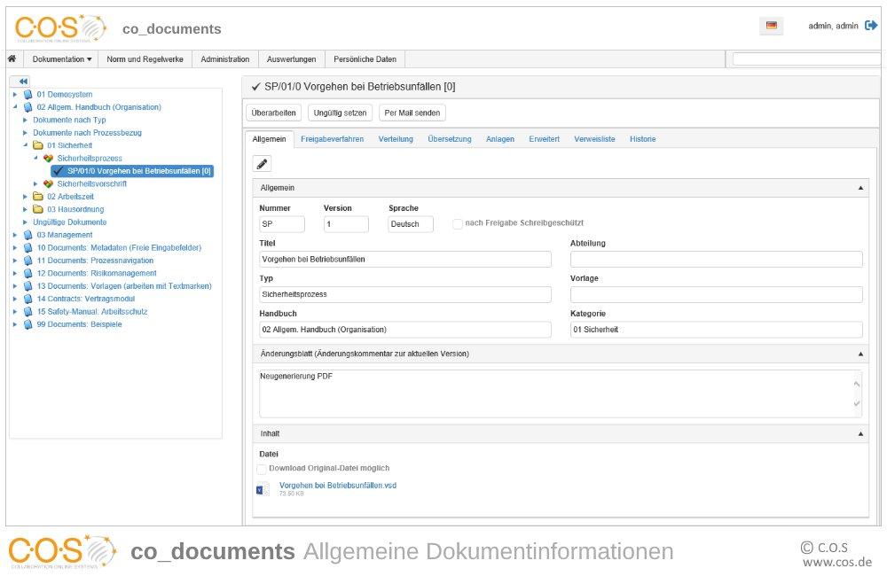Click the Visio file icon for attachment

(263, 489)
